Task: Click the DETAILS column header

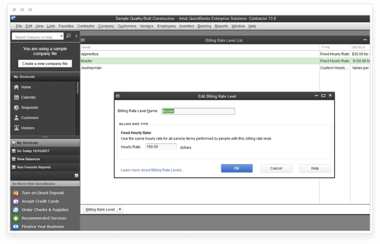Action: click(x=360, y=47)
